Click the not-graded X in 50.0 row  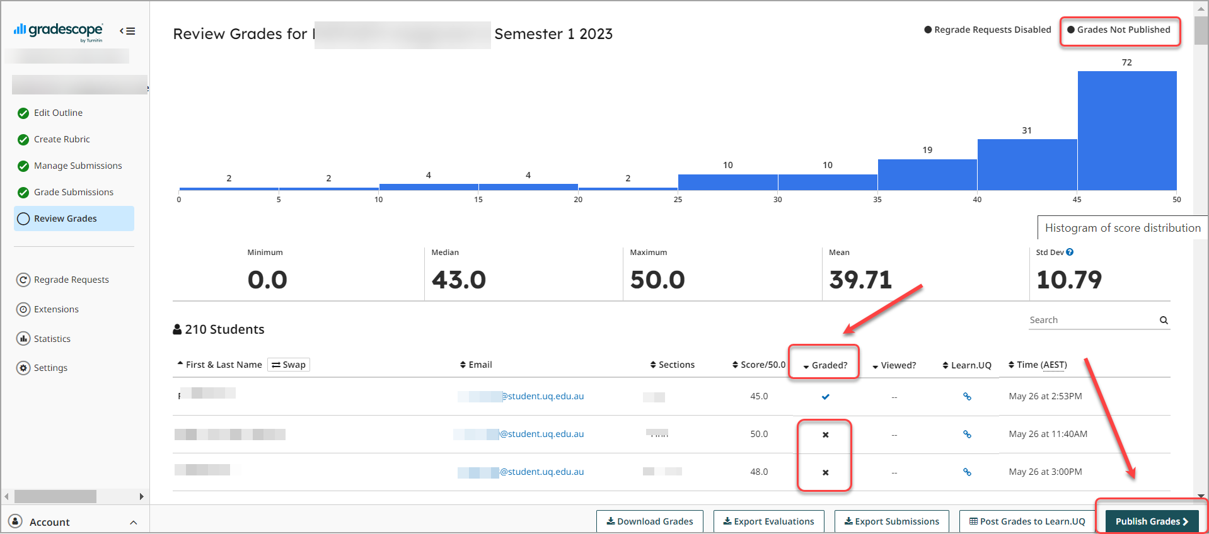point(826,435)
